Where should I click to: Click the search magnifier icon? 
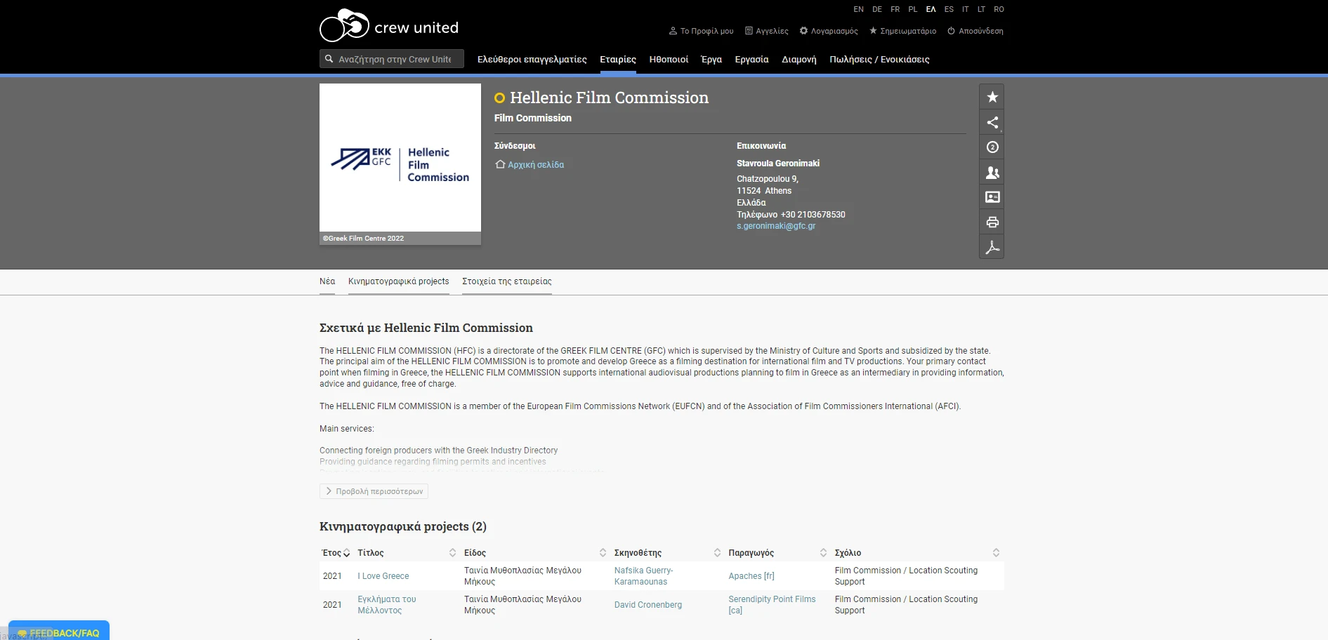point(329,58)
